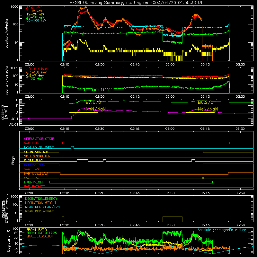Click the A0.01 tick on GOES axis
This screenshot has height=257, width=257.
pyautogui.click(x=13, y=124)
